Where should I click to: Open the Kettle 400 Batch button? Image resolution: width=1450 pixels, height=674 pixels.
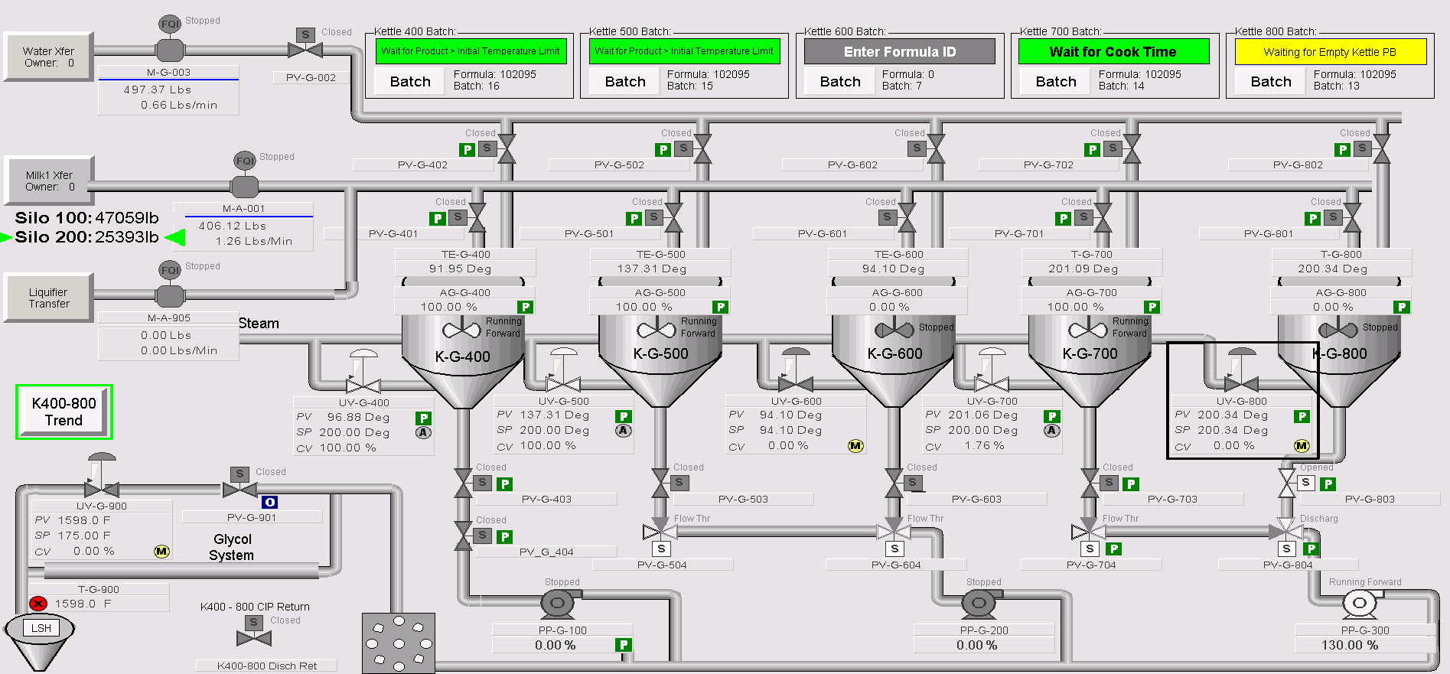tap(410, 82)
